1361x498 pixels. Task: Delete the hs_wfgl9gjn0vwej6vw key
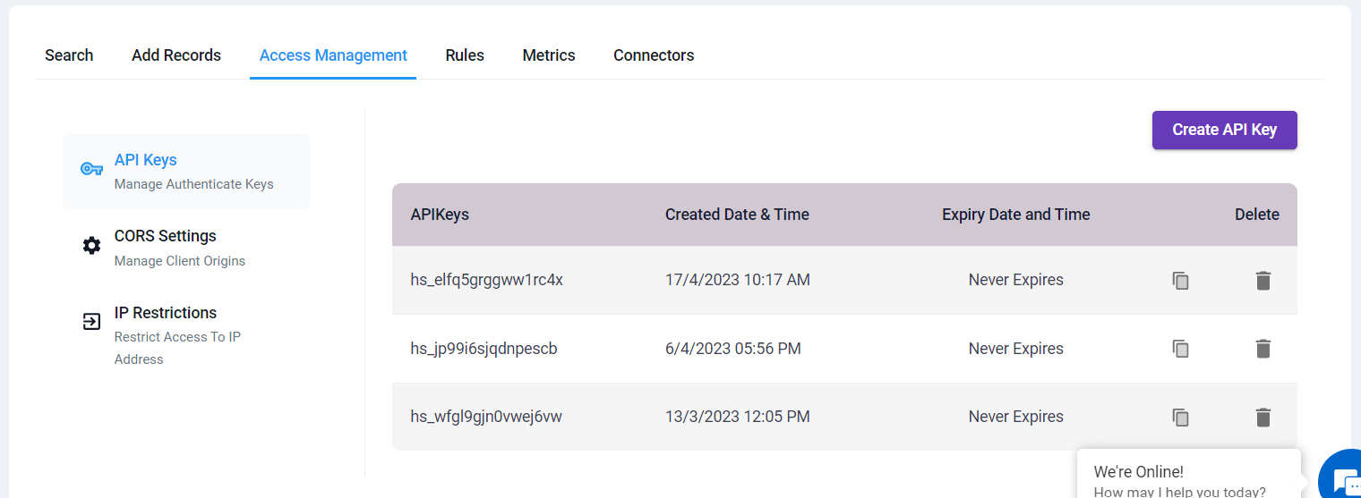click(x=1263, y=417)
